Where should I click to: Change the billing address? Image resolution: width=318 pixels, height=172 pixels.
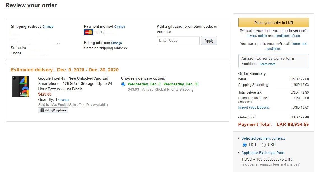click(116, 43)
